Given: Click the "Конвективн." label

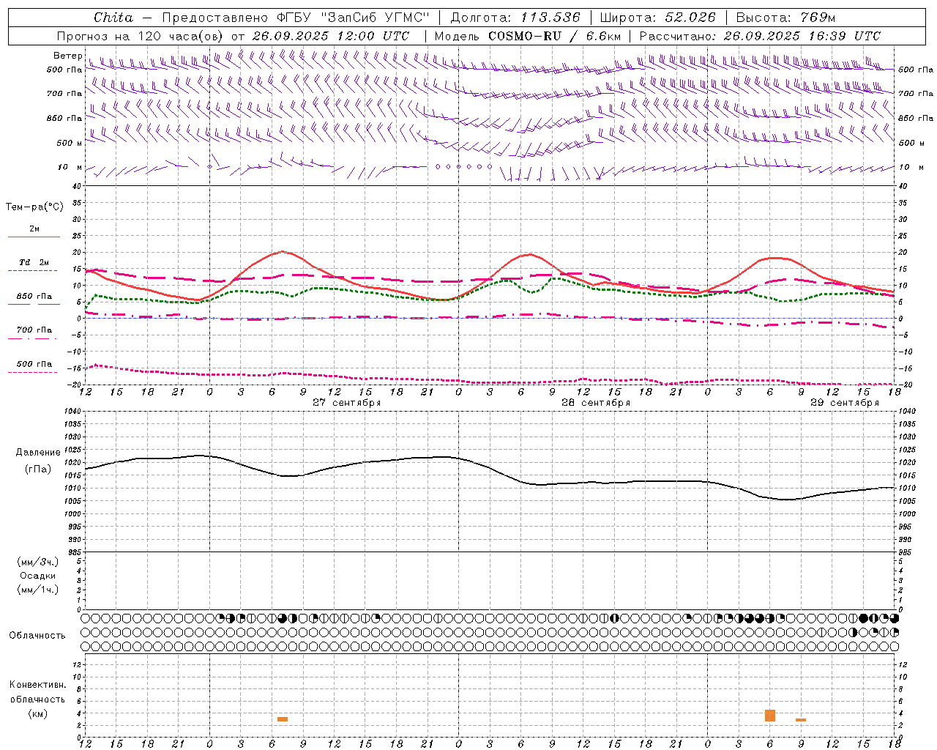Looking at the screenshot, I should [x=37, y=685].
